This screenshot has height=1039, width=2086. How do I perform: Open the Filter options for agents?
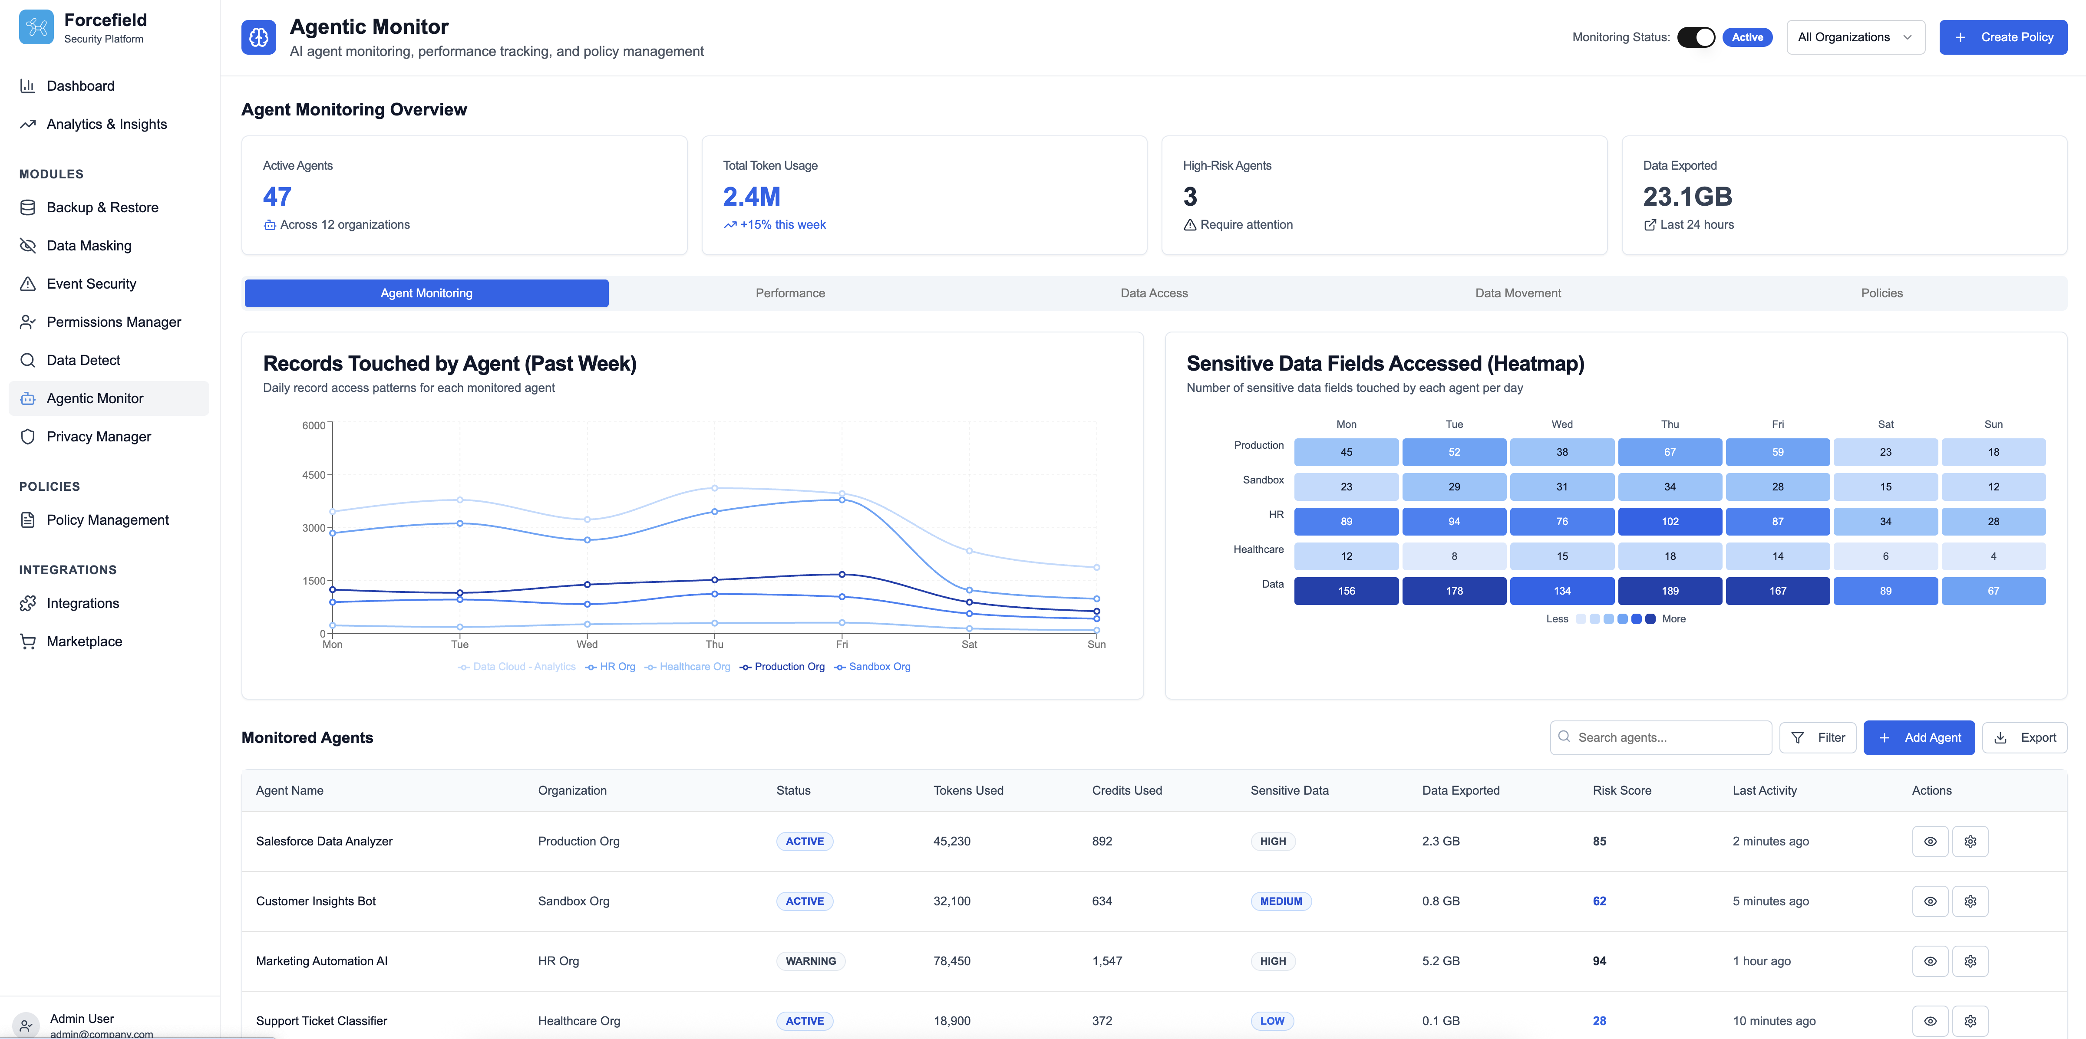click(x=1817, y=737)
